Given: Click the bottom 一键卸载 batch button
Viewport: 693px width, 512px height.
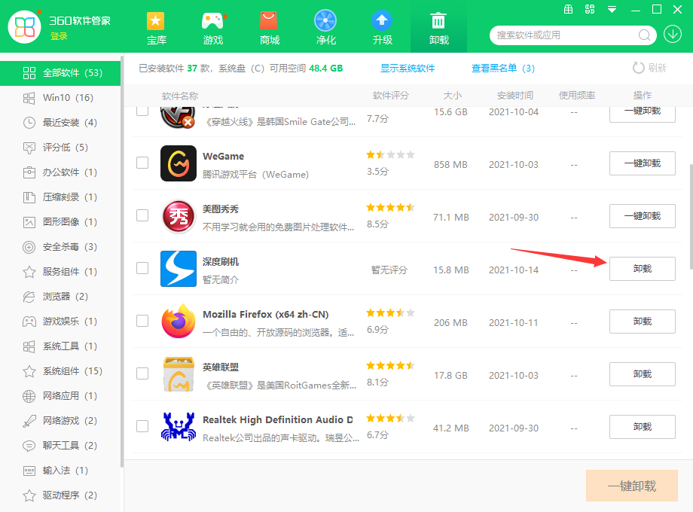Looking at the screenshot, I should [631, 486].
